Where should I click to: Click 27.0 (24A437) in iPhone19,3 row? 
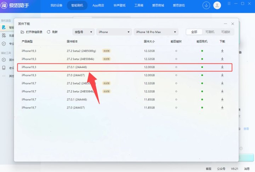coord(76,75)
